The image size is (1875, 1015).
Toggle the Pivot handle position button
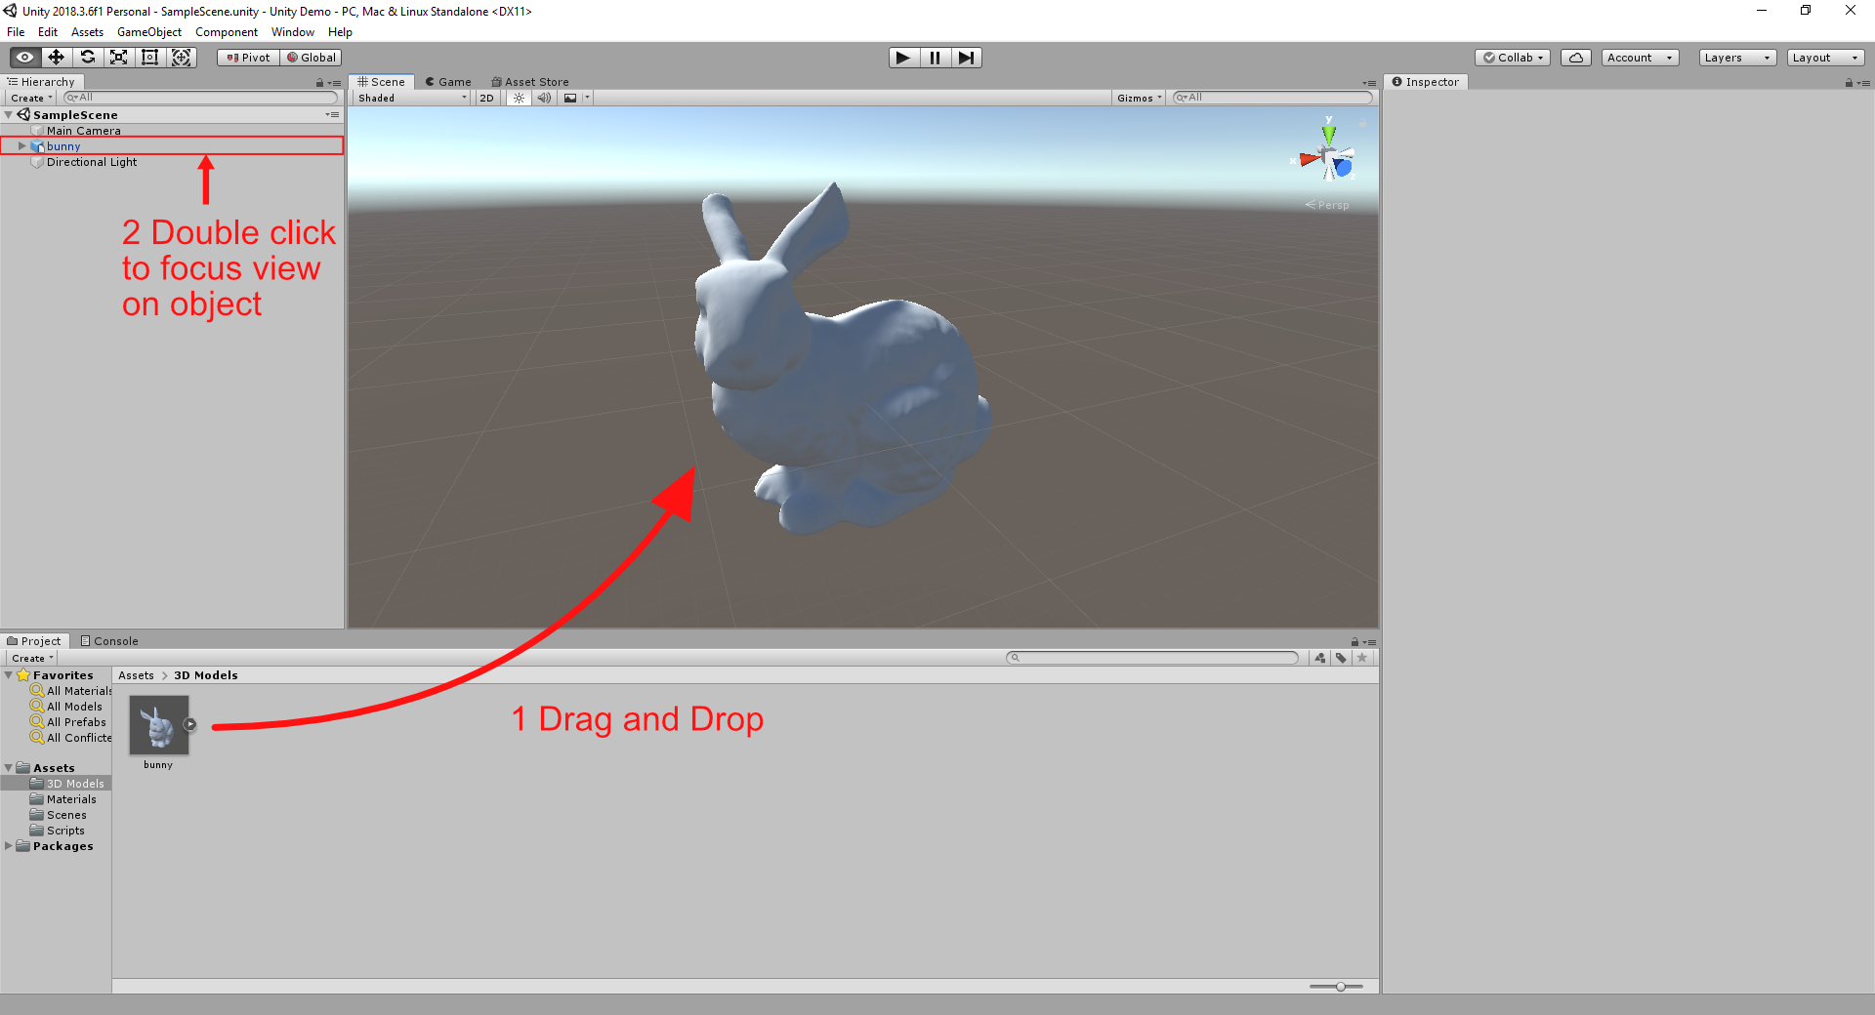248,58
